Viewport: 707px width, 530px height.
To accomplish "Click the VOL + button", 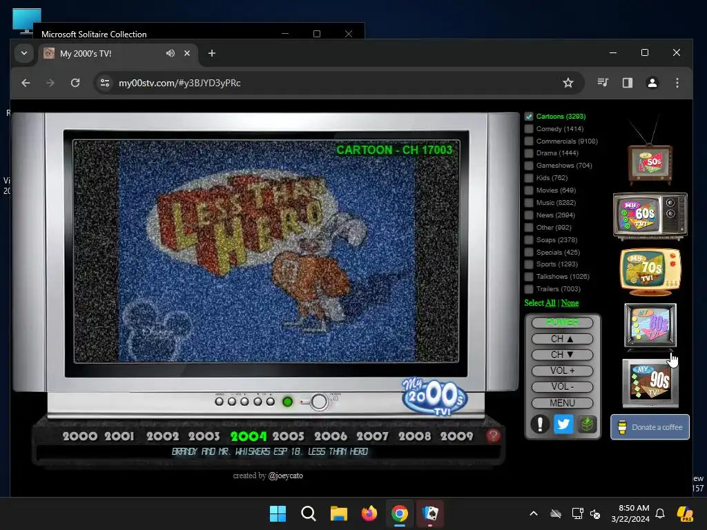I will [562, 371].
